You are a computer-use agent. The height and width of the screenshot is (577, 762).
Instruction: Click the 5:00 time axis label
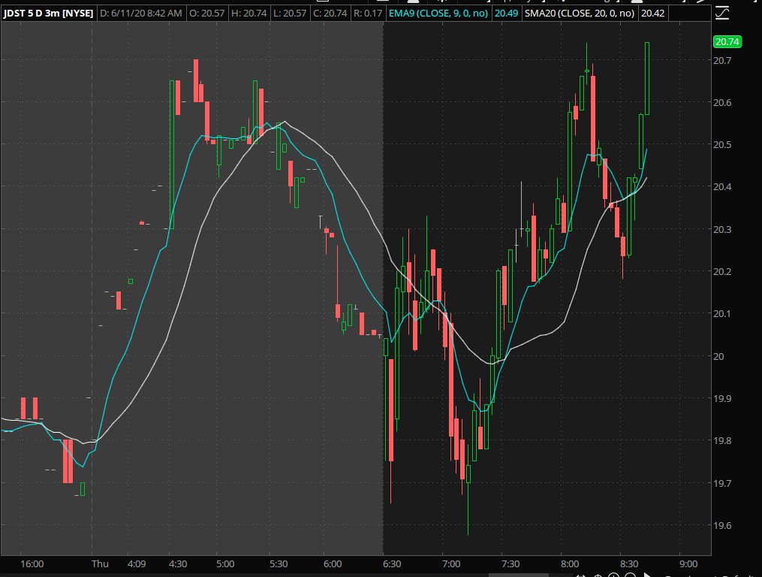(x=225, y=564)
